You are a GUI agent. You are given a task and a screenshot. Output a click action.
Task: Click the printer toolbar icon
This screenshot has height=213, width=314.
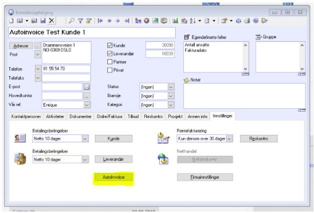click(x=247, y=20)
